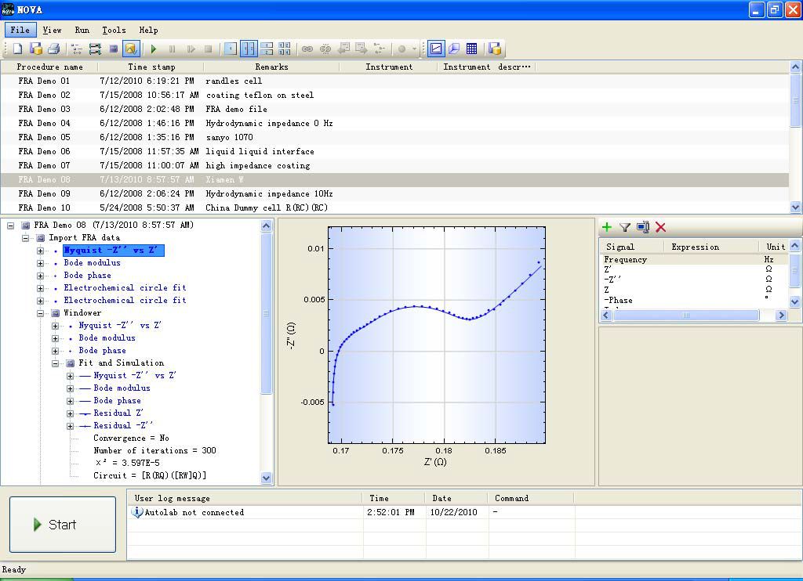Expand Bode modulus under Import FRA data
This screenshot has width=803, height=581.
40,263
